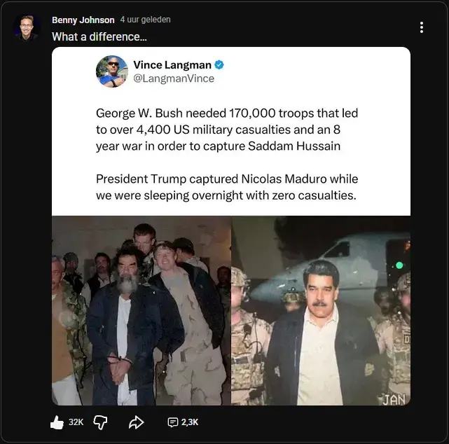This screenshot has width=449, height=444.
Task: Click Vince Langman's avatar in tweet
Action: [x=112, y=71]
